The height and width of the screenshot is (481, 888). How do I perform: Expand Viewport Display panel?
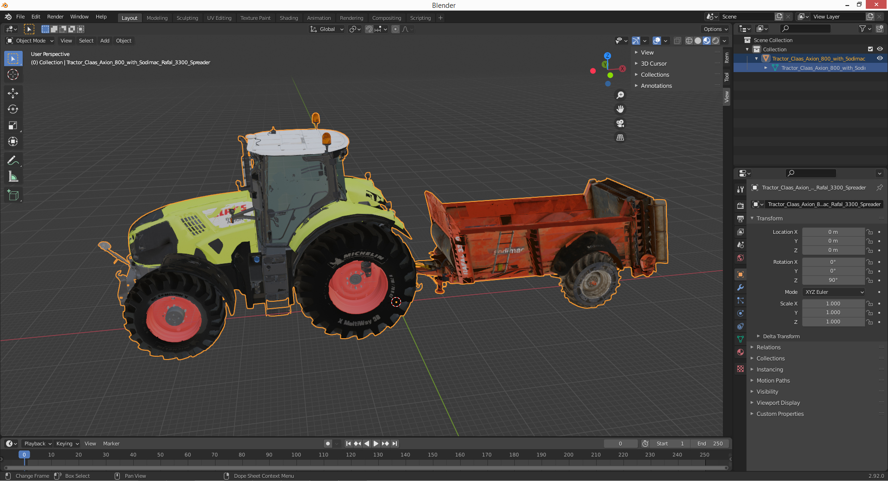click(778, 403)
